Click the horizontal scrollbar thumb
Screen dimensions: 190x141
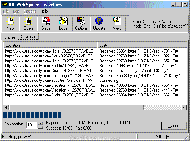click(76, 107)
